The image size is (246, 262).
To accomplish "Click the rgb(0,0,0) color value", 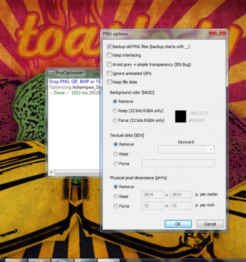I will point(198,113).
